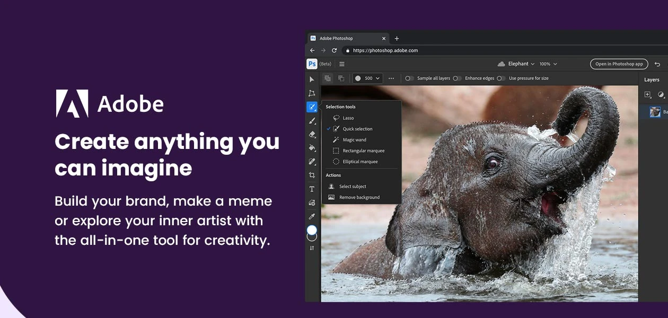Select the Paint Bucket fill tool
This screenshot has height=318, width=668.
tap(312, 148)
